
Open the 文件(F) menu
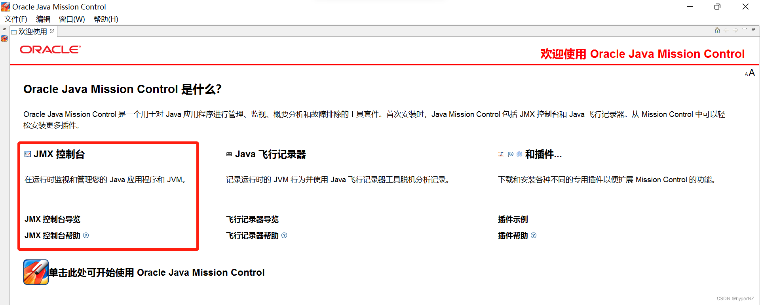(x=16, y=19)
